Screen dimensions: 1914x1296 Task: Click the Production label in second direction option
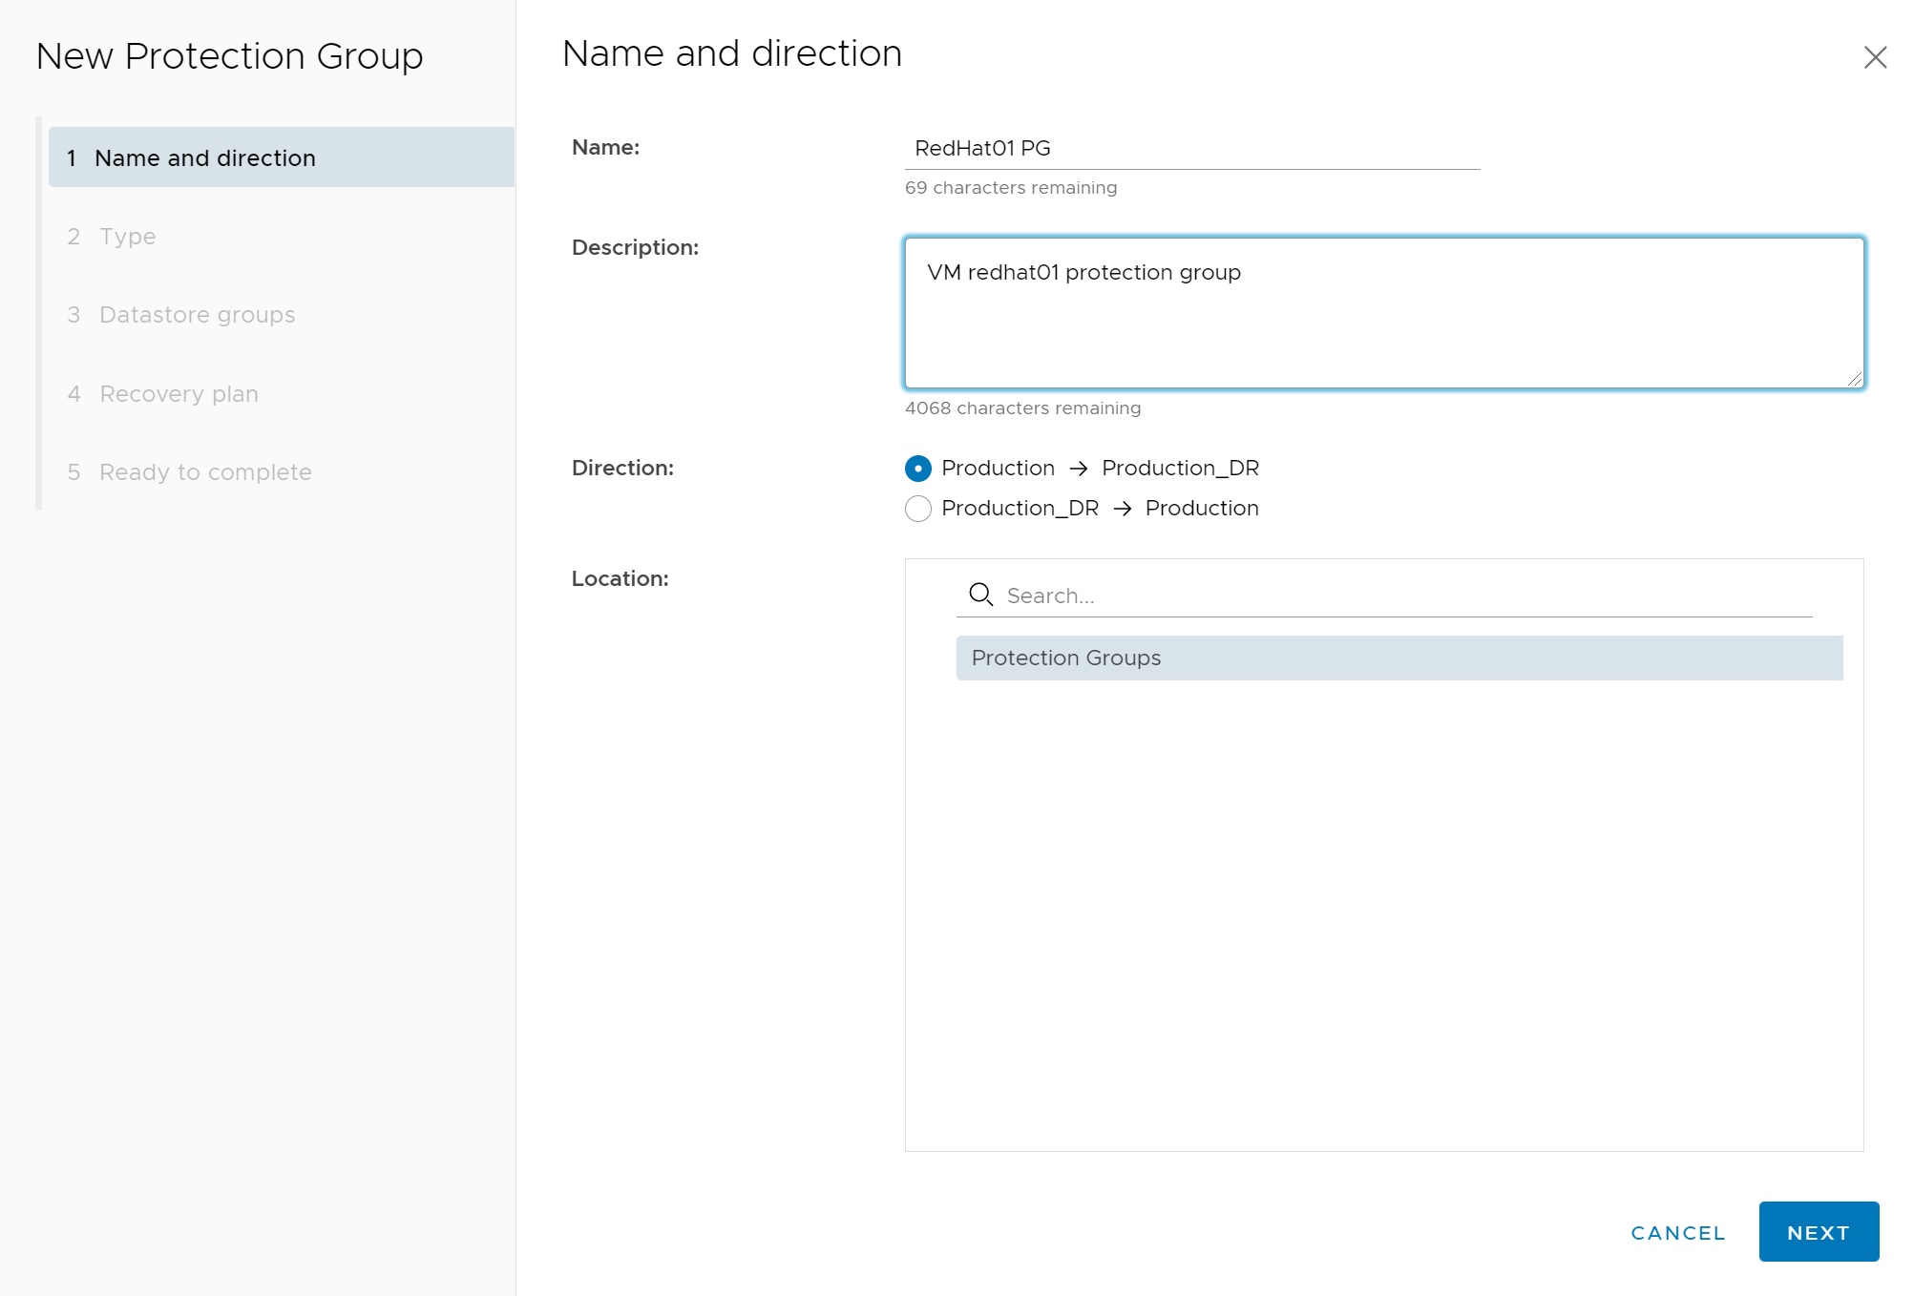point(1202,509)
